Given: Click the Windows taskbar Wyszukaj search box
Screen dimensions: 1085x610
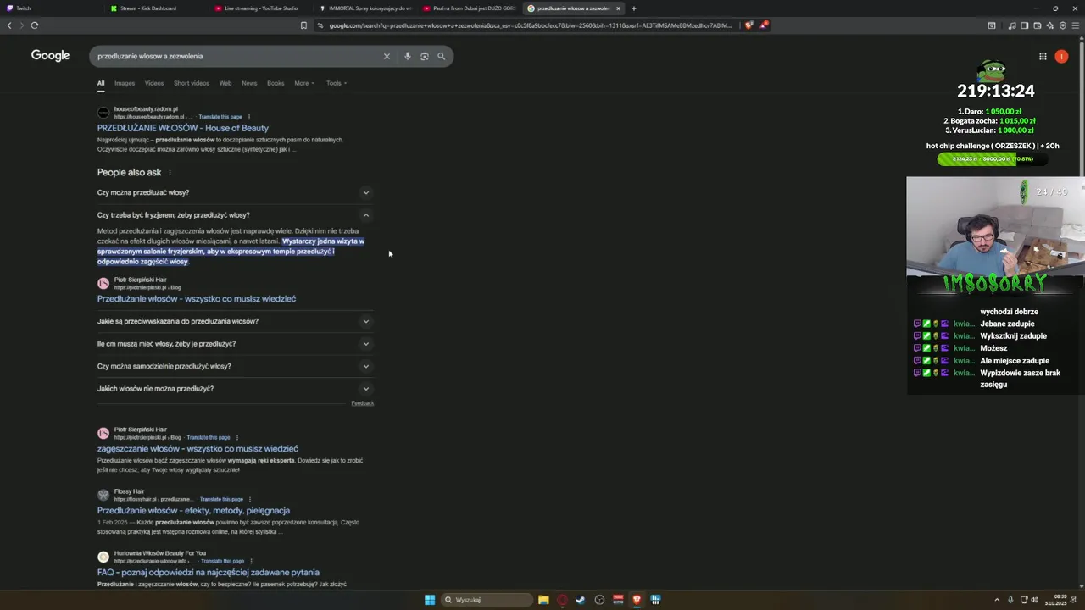Looking at the screenshot, I should click(x=487, y=600).
